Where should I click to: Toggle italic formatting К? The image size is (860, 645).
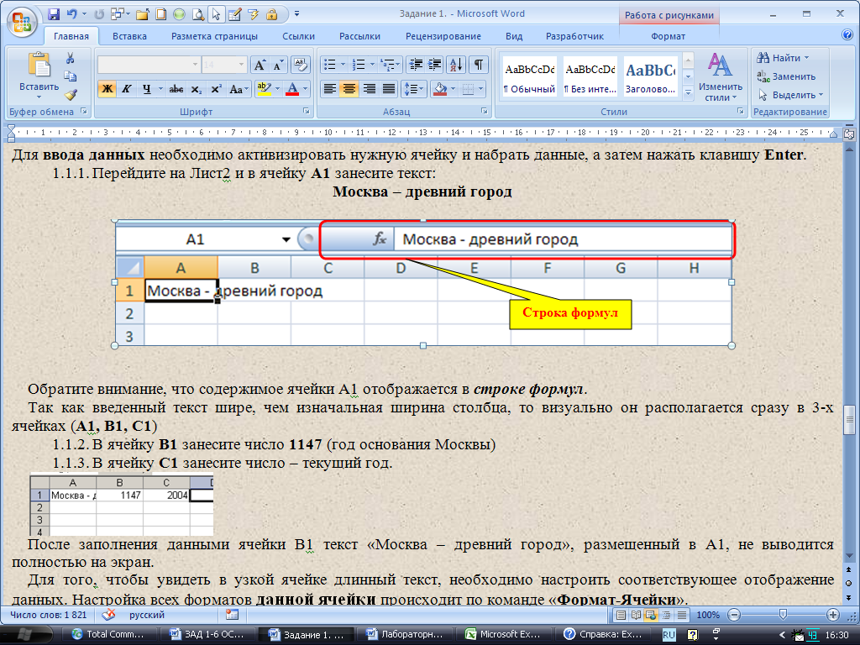click(128, 88)
